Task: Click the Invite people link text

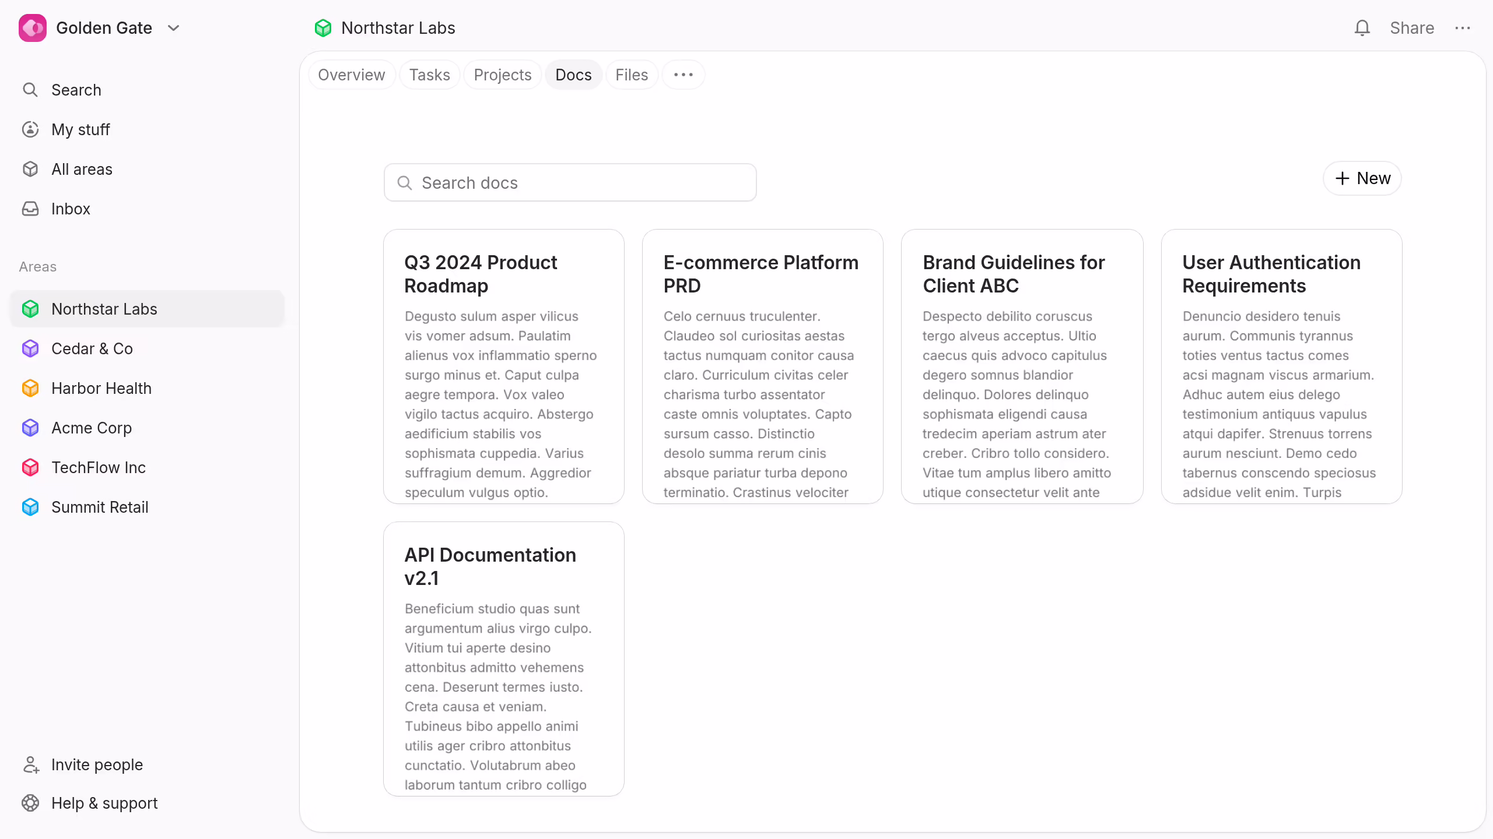Action: click(97, 764)
